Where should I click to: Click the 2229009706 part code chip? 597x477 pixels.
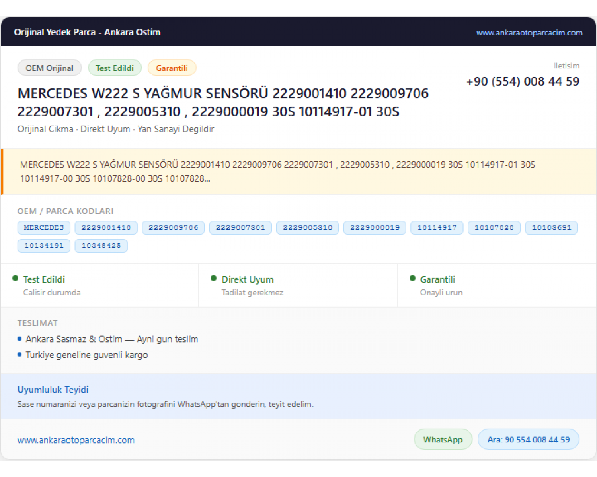(174, 227)
